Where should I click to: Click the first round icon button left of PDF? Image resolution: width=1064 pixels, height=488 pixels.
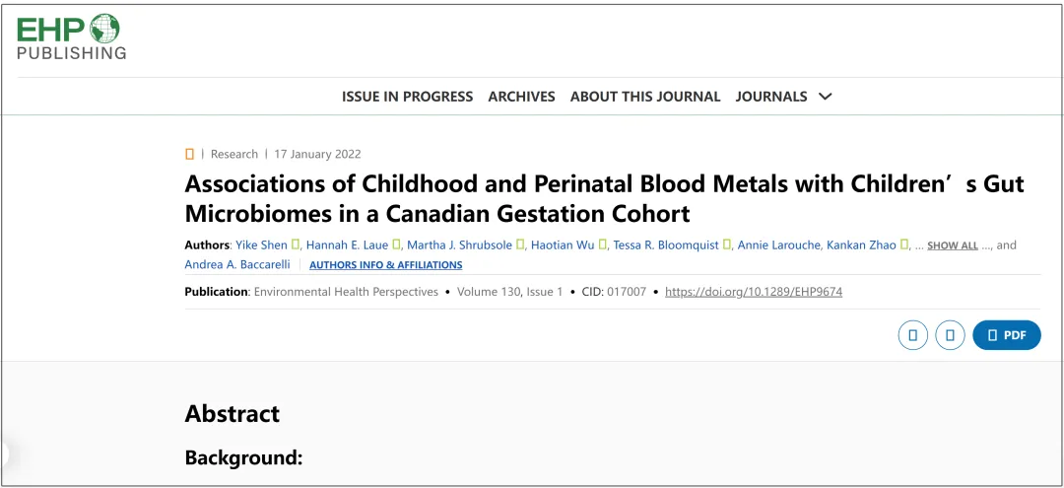click(x=912, y=335)
